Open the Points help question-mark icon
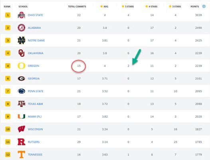210x160 pixels. 204,6
